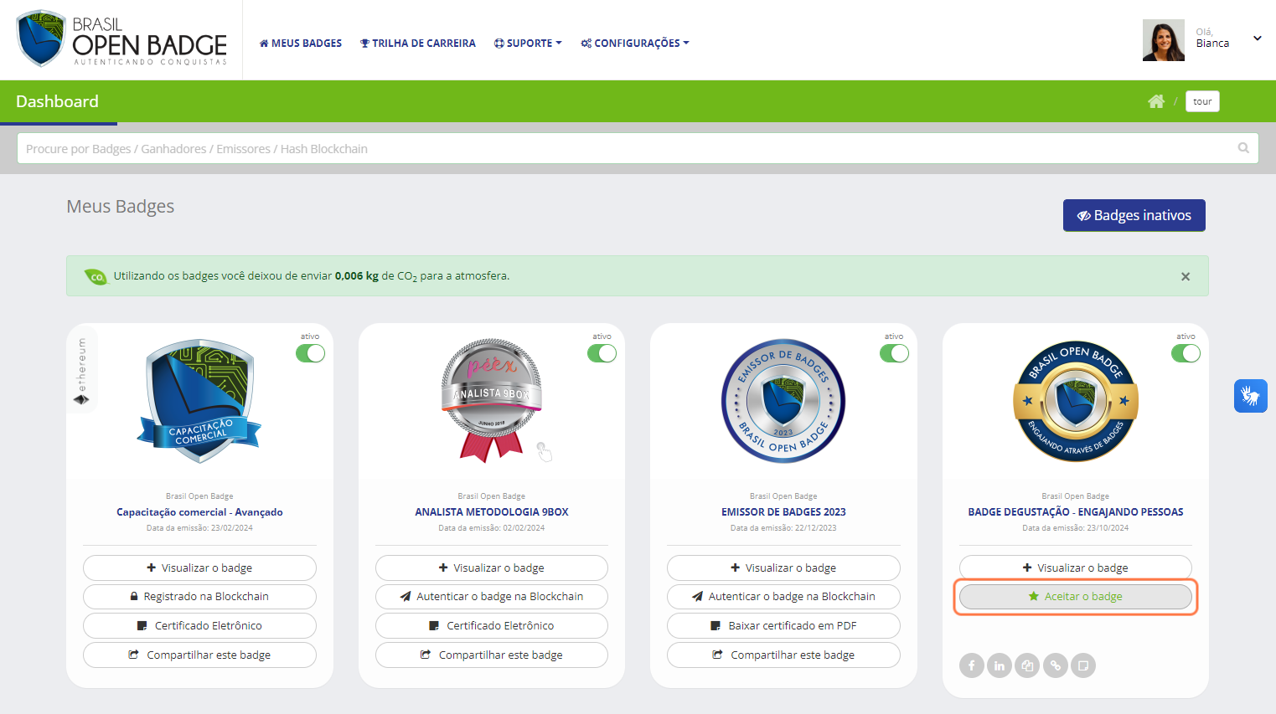Click the search magnifier icon
The width and height of the screenshot is (1276, 714).
(x=1243, y=148)
